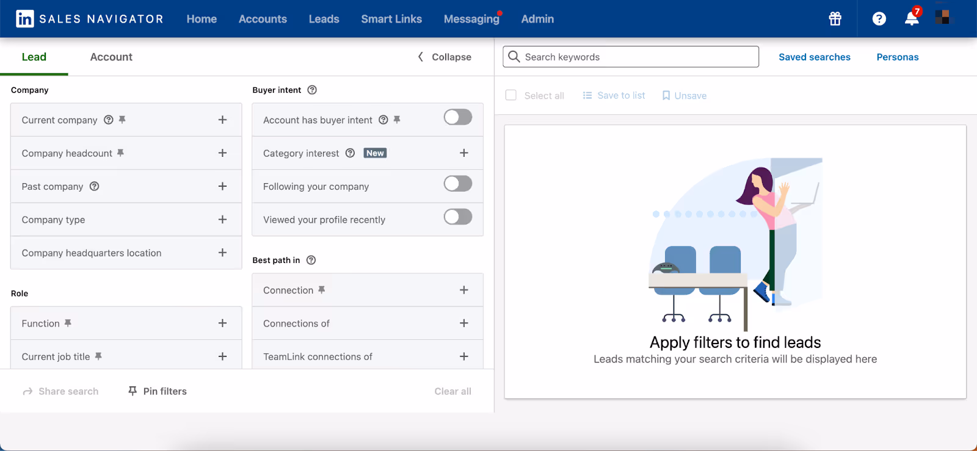Open the profile avatar menu
This screenshot has height=451, width=977.
tap(943, 17)
